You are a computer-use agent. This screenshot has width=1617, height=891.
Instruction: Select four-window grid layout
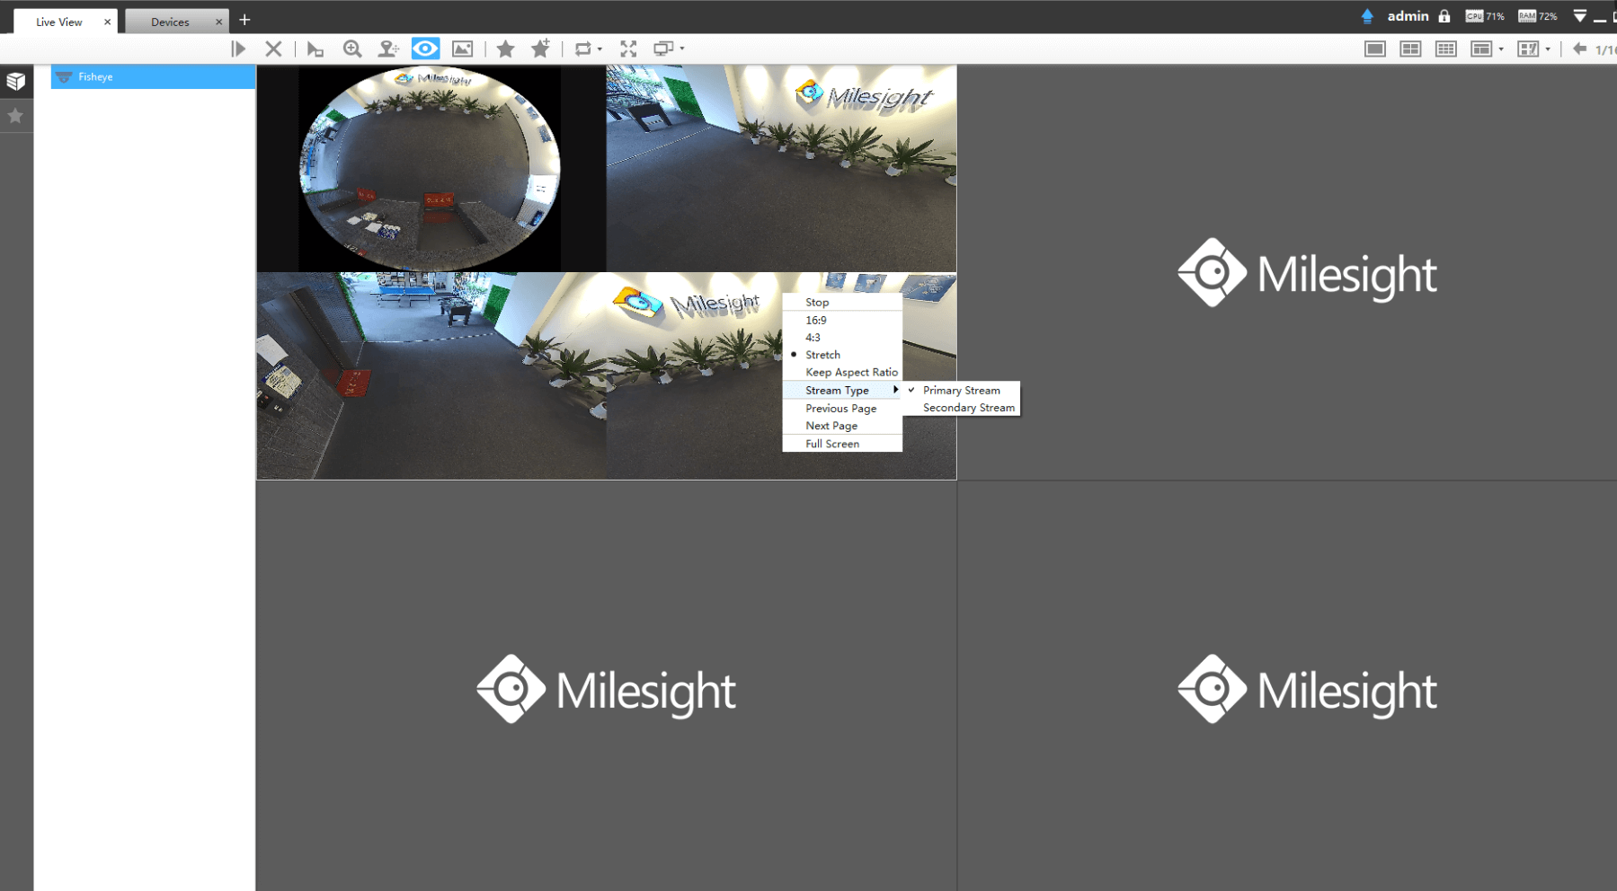[1410, 49]
